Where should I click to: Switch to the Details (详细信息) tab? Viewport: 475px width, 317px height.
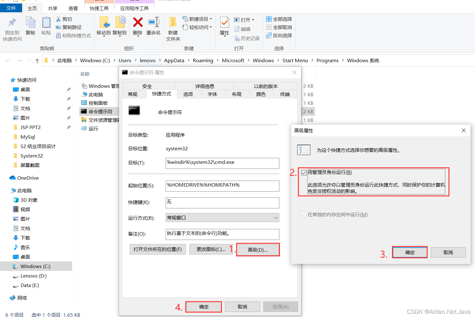(x=205, y=86)
